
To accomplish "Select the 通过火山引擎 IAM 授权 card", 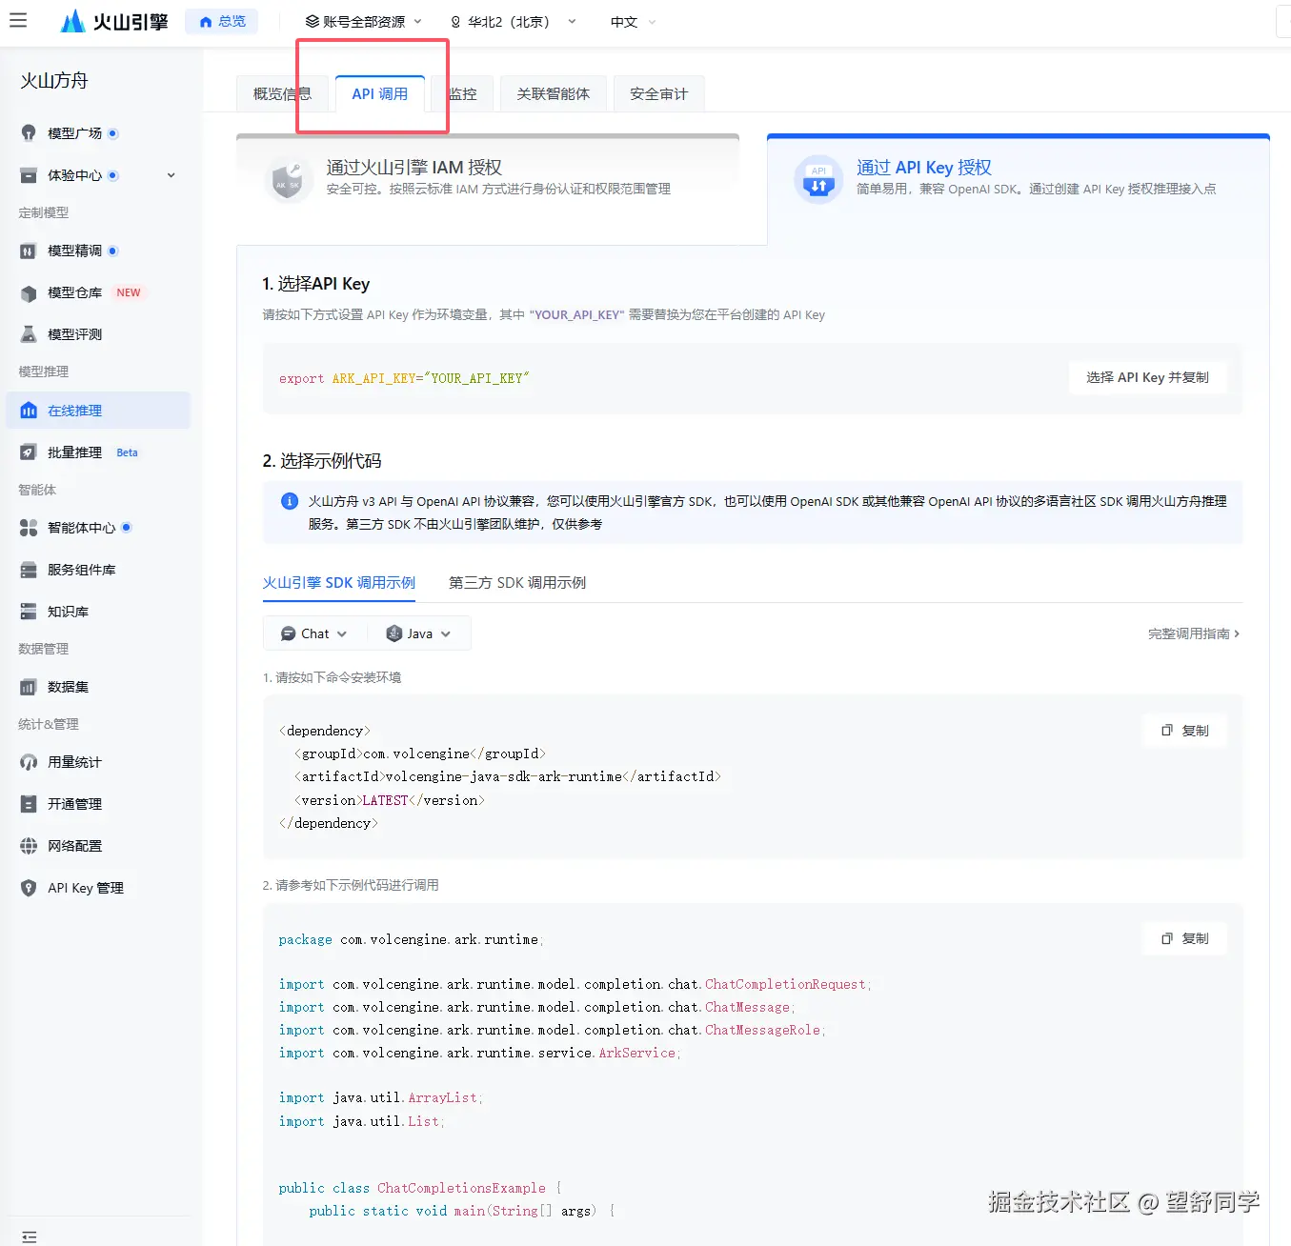I will tap(488, 189).
